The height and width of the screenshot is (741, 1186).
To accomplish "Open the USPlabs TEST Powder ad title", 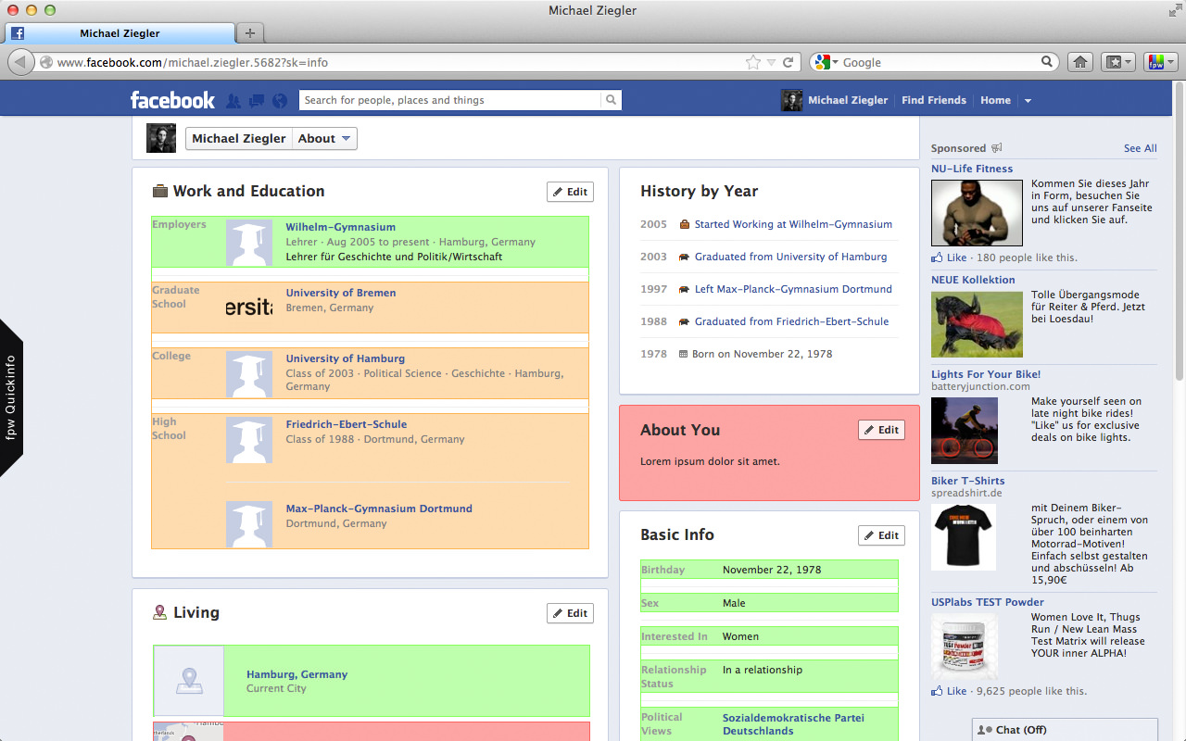I will [988, 602].
